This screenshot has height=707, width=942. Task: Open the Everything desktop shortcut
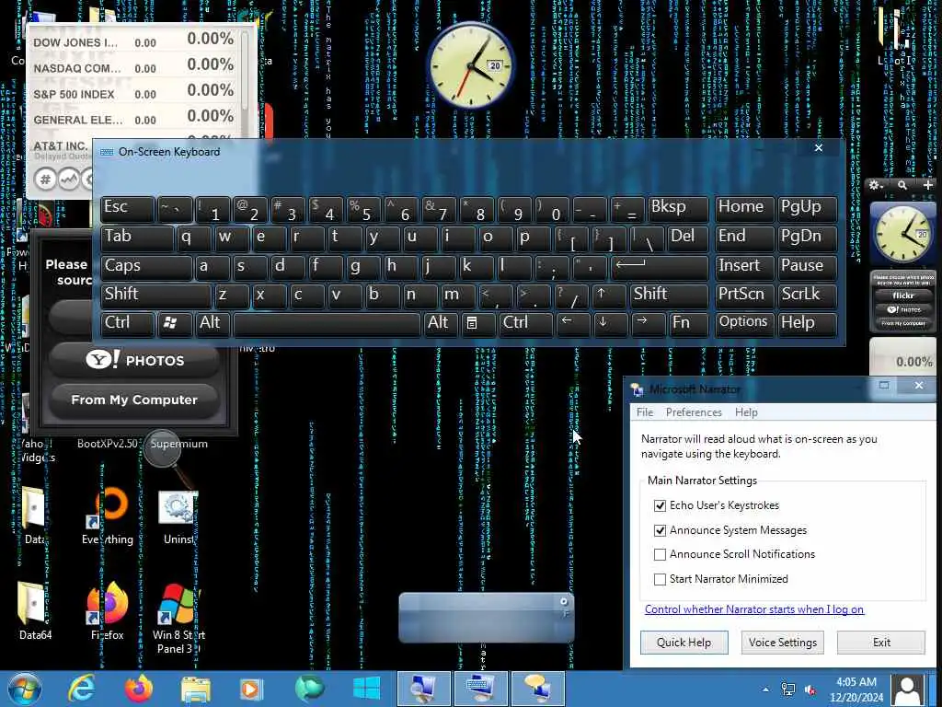point(108,517)
